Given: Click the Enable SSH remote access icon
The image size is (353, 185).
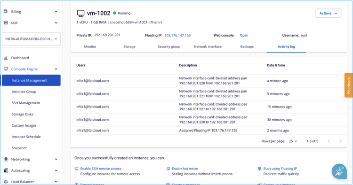Looking at the screenshot, I should (77, 169).
